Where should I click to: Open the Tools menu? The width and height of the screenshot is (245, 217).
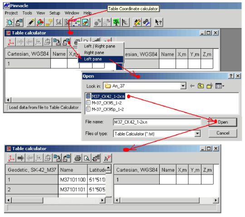point(27,13)
